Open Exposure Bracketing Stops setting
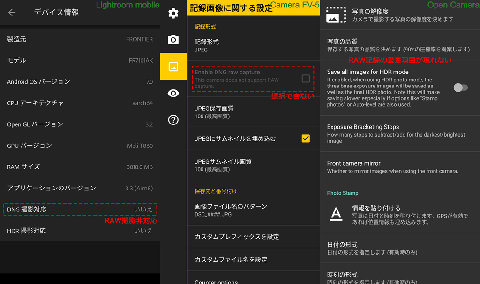The width and height of the screenshot is (480, 284). [400, 134]
